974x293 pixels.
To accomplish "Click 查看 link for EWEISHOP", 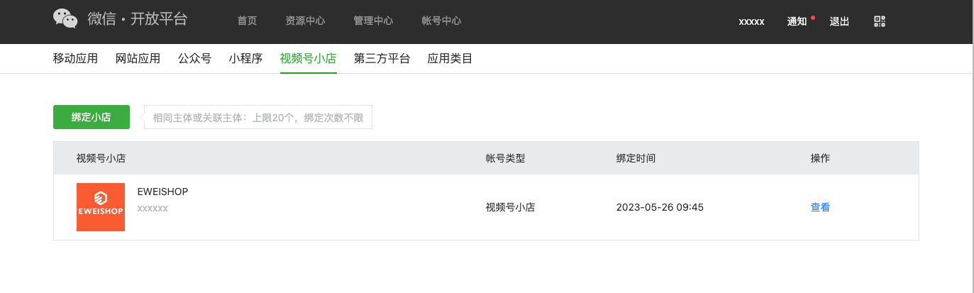I will pos(820,207).
